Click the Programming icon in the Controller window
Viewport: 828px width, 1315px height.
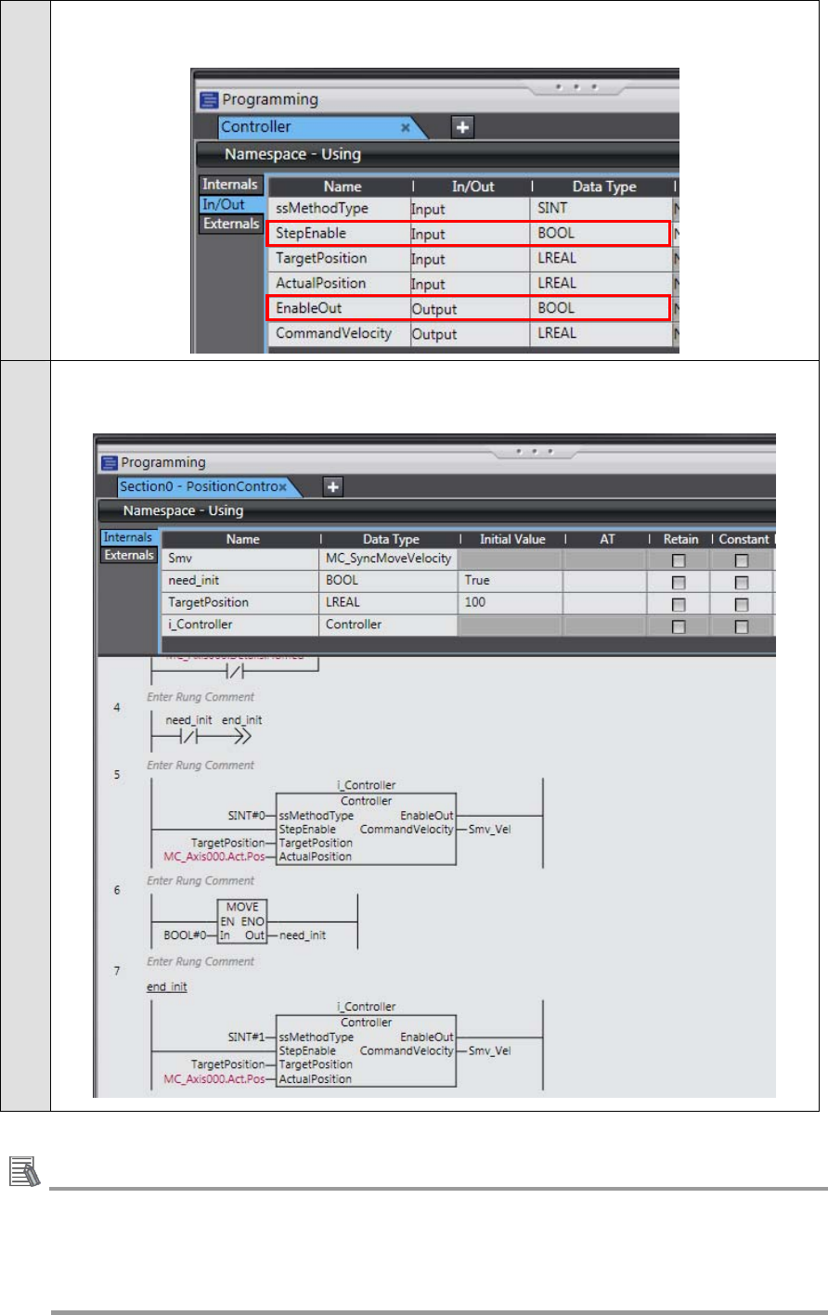tap(208, 99)
